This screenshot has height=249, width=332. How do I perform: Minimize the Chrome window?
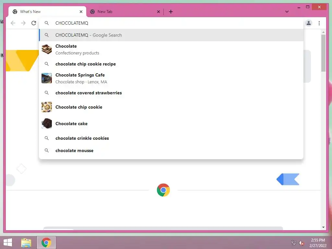pyautogui.click(x=299, y=7)
